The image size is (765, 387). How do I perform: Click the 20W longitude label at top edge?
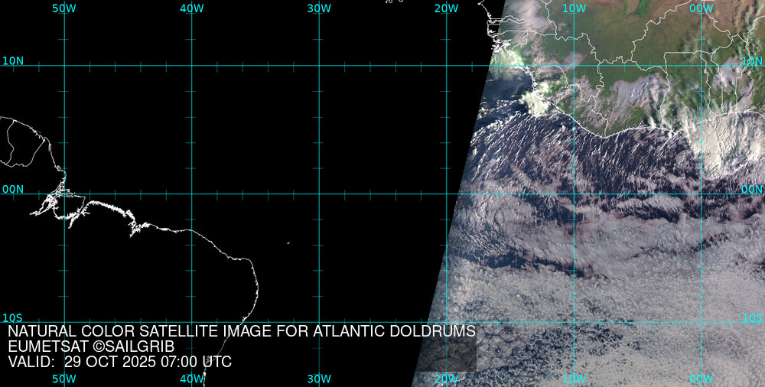(x=446, y=8)
